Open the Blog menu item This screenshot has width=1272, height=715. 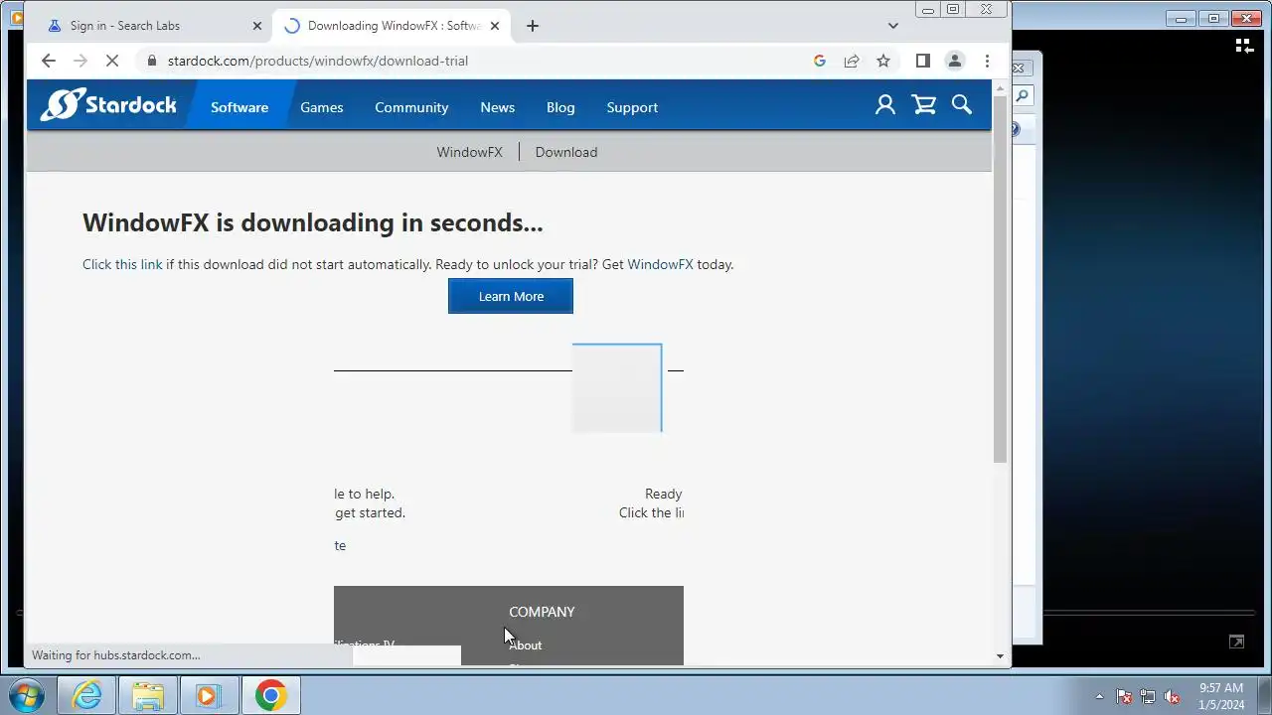point(560,107)
